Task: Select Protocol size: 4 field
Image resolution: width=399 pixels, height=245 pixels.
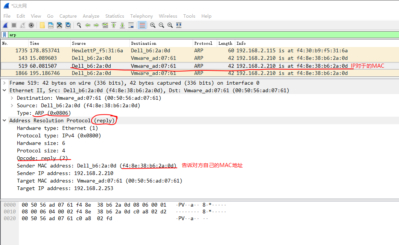Action: (x=41, y=151)
